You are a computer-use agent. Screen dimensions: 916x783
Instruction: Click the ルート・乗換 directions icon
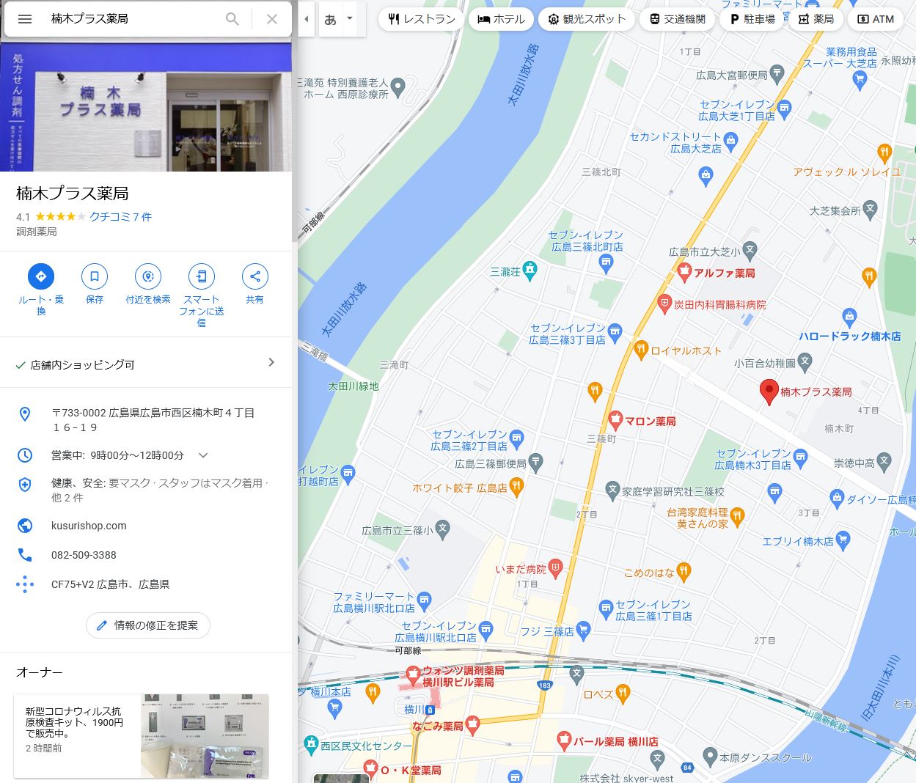point(41,276)
